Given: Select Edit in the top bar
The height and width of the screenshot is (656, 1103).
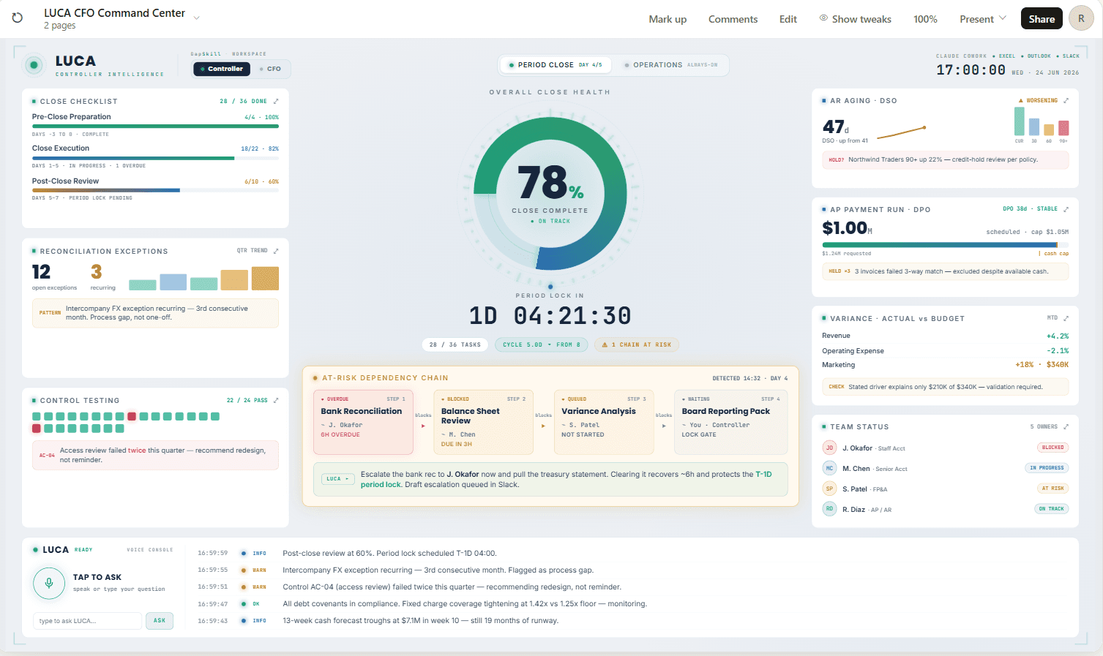Looking at the screenshot, I should point(788,19).
